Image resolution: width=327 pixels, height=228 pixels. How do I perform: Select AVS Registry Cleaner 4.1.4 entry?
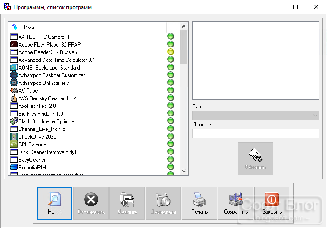47,98
